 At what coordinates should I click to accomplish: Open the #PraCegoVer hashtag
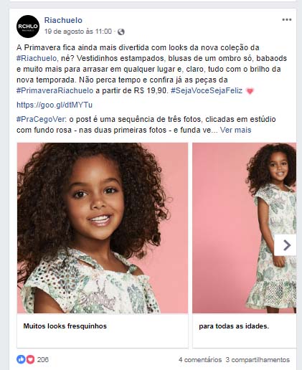click(x=41, y=119)
